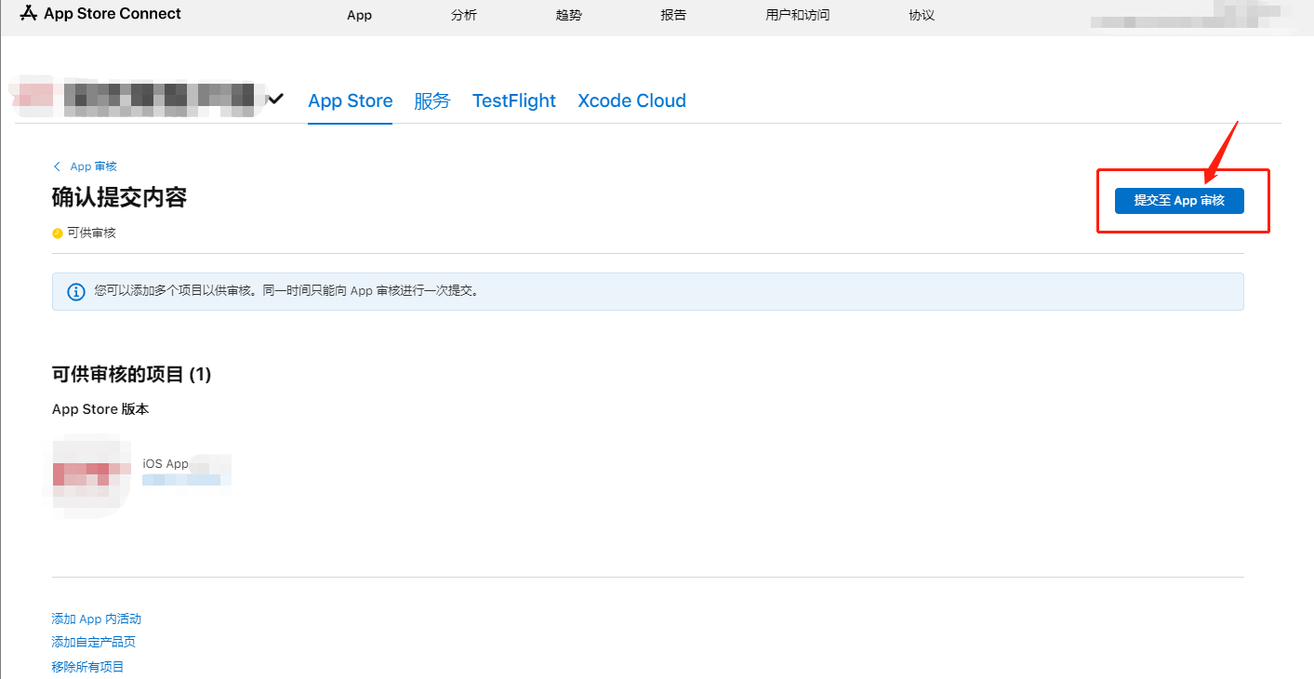The height and width of the screenshot is (679, 1314).
Task: Click the 提交至 App 审核 button
Action: 1179,201
